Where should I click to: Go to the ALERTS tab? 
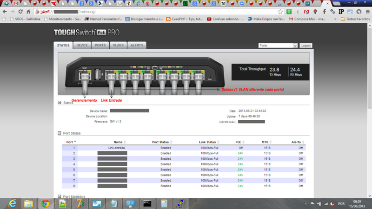pos(137,45)
